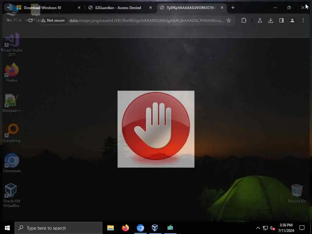Screen dimensions: 312x234
Task: Open the Extensions puzzle icon
Action: coord(244,20)
